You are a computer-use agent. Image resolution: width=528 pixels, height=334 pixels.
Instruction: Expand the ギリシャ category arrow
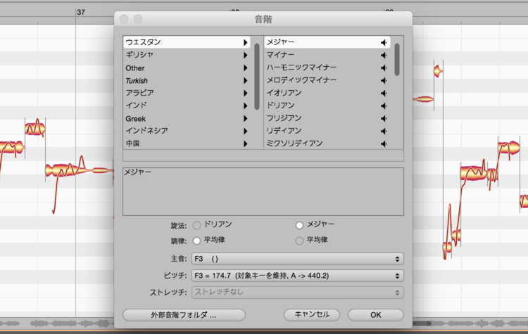[245, 55]
